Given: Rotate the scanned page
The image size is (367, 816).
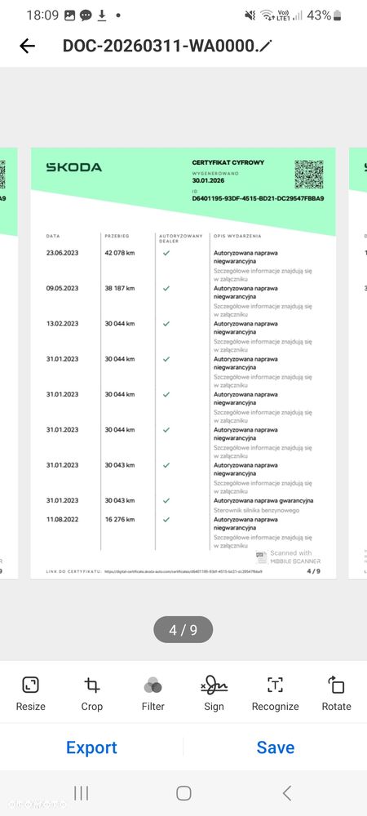Looking at the screenshot, I should [336, 694].
